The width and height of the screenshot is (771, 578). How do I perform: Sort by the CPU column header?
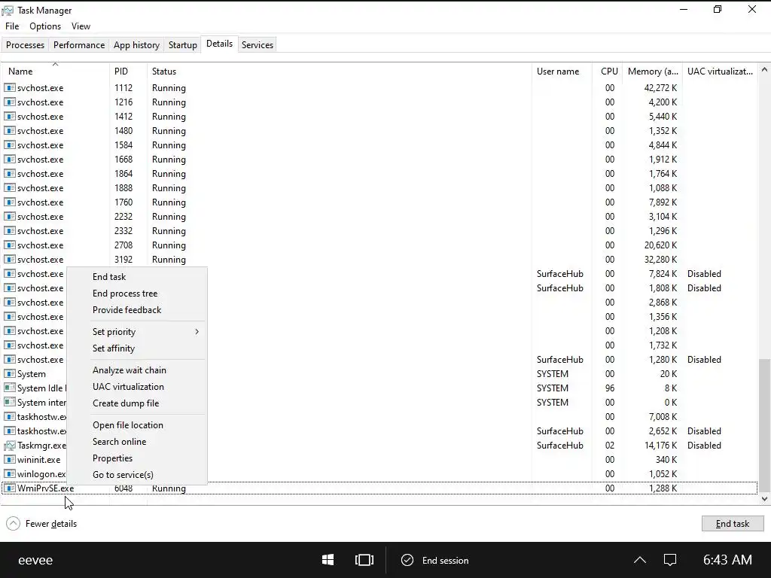coord(608,71)
